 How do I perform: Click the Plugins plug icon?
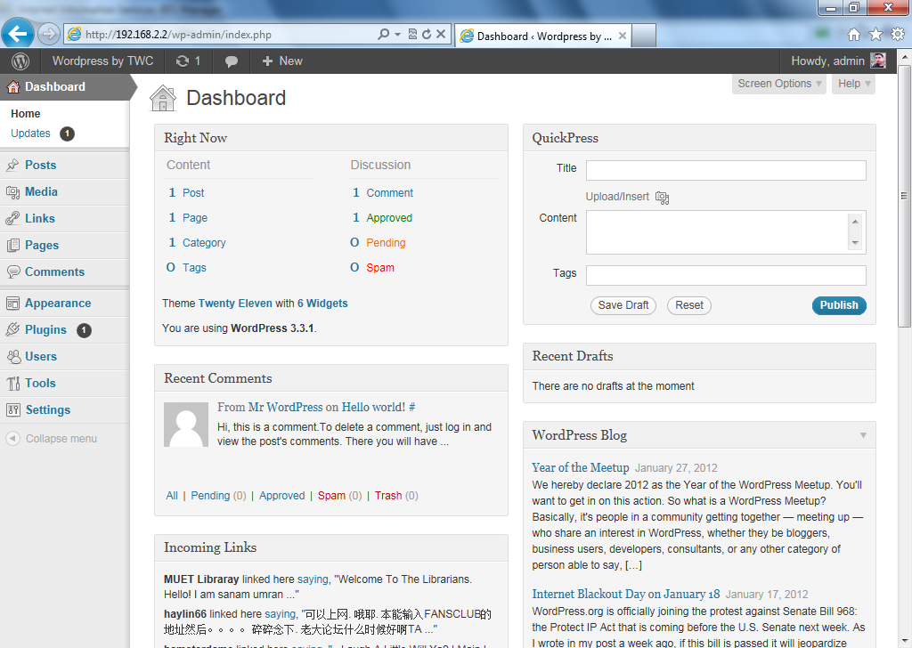pyautogui.click(x=12, y=329)
